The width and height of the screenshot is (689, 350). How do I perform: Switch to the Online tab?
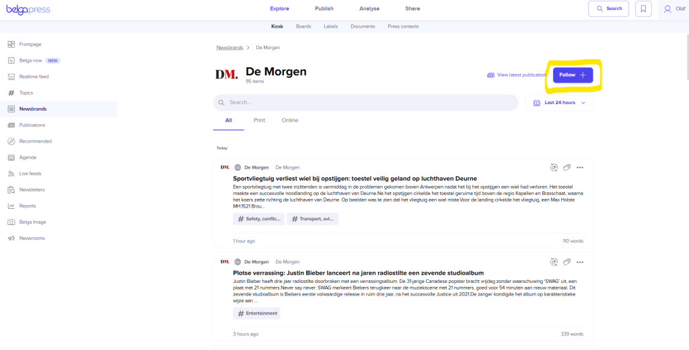[x=290, y=120]
